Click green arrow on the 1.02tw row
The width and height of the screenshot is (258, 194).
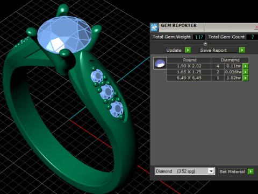pos(246,78)
